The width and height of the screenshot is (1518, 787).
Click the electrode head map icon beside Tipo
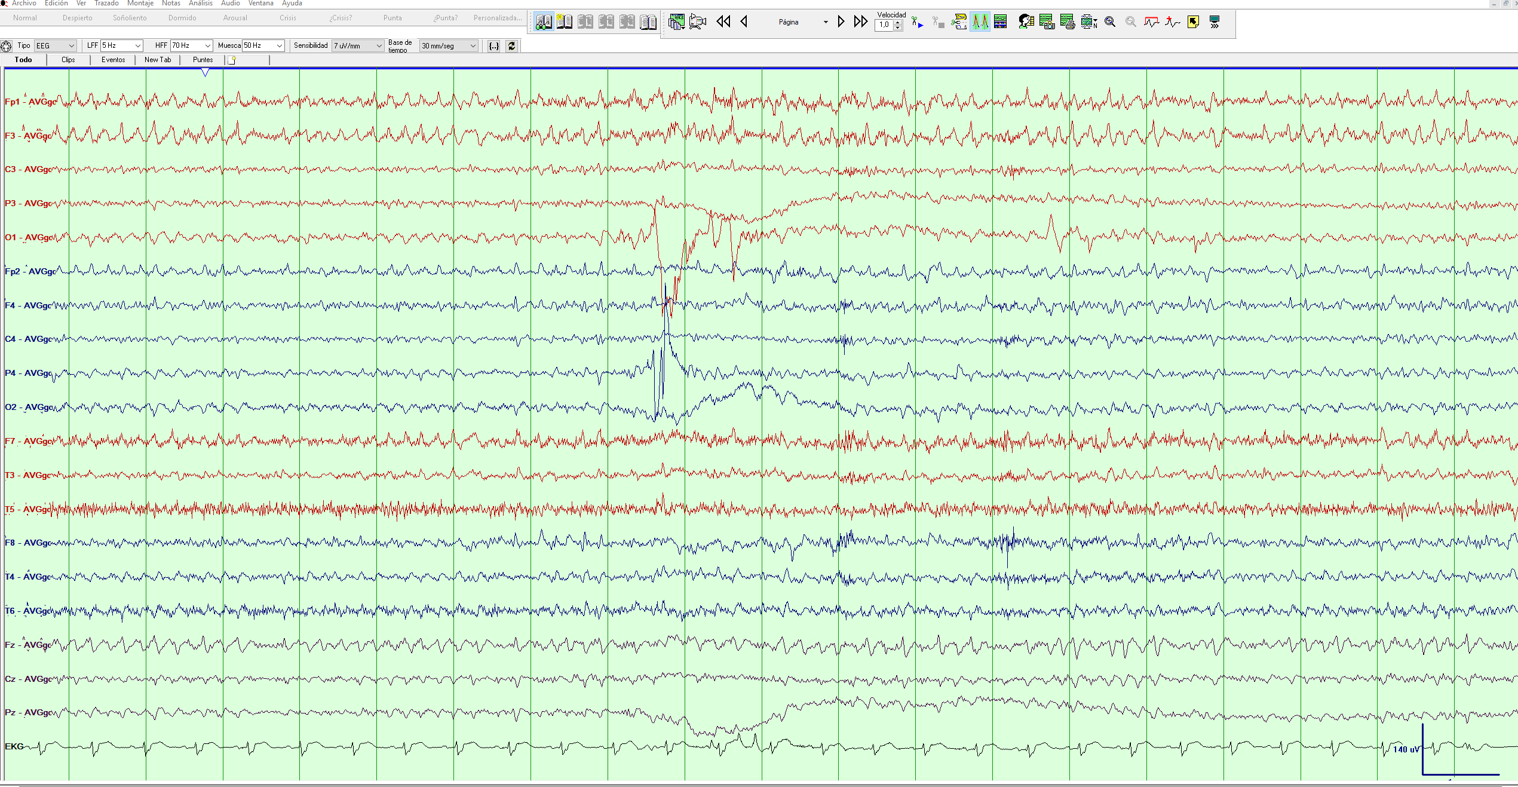(7, 46)
